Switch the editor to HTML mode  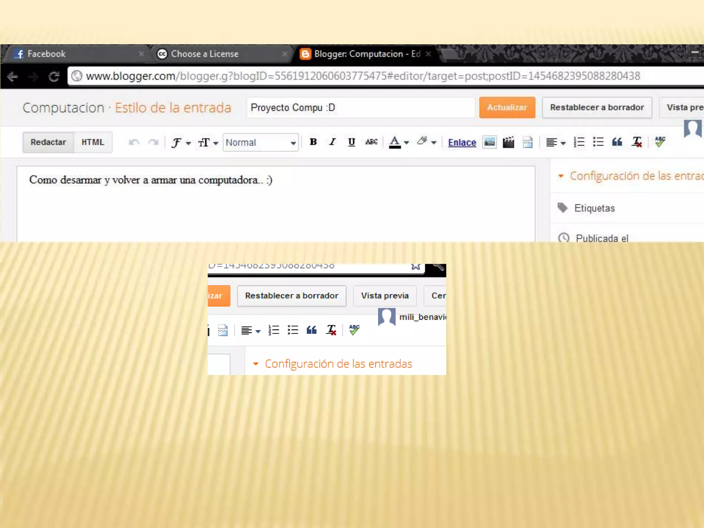92,142
